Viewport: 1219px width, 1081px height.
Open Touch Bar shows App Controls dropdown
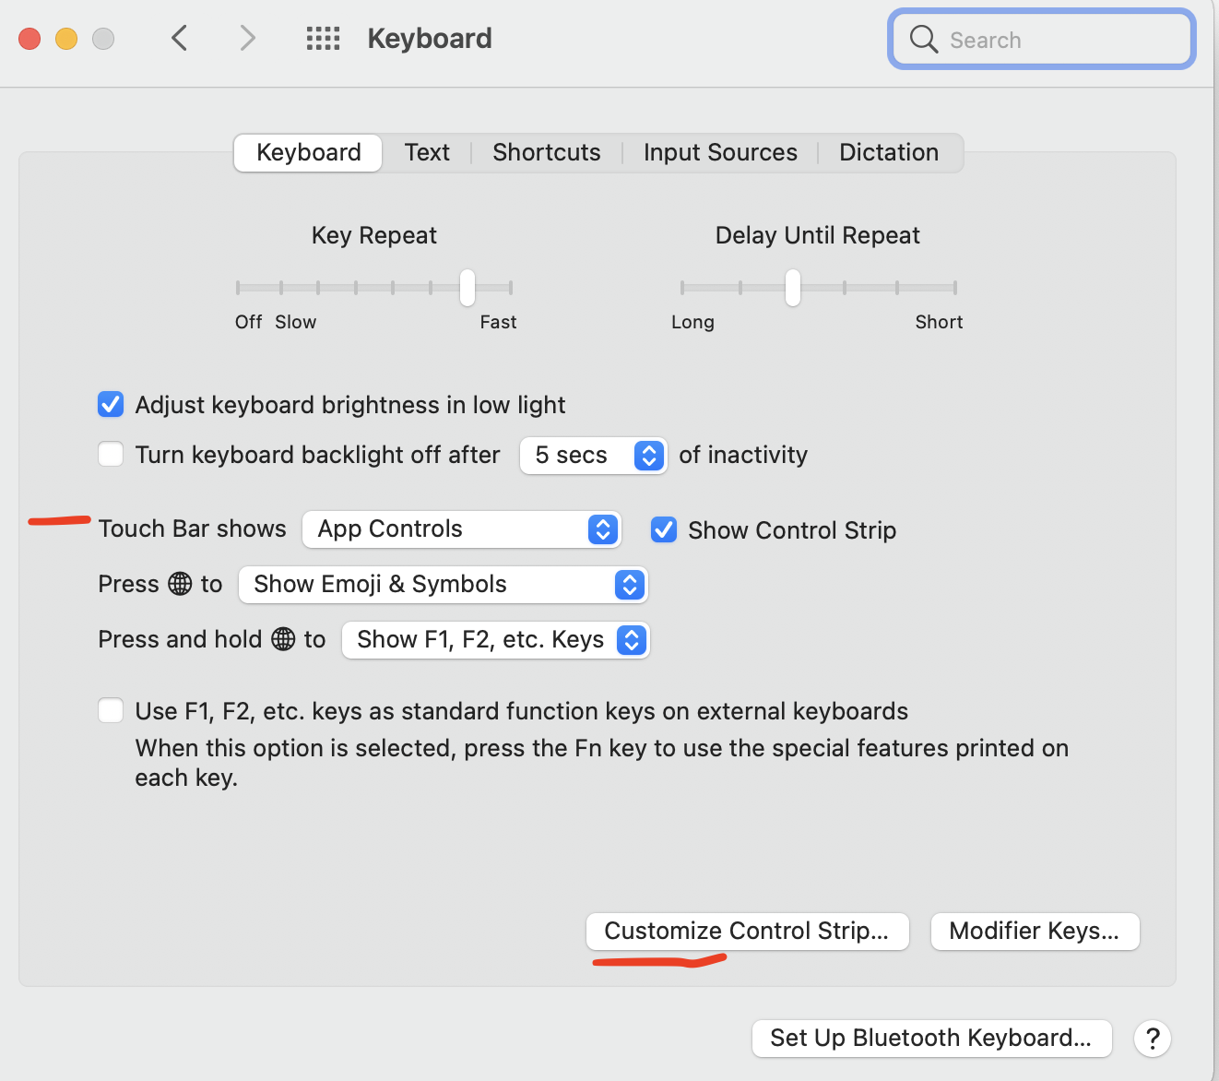pos(462,529)
